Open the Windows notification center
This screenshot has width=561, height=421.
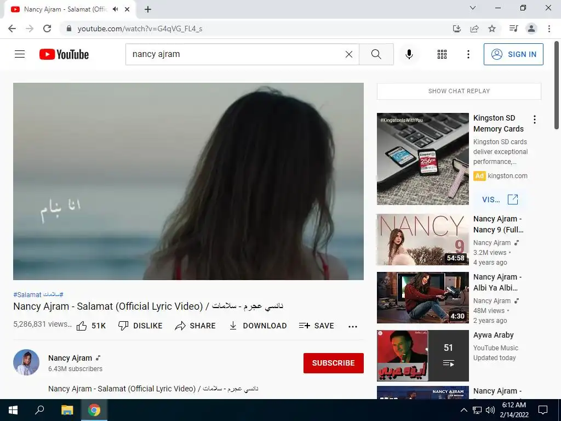pyautogui.click(x=543, y=410)
